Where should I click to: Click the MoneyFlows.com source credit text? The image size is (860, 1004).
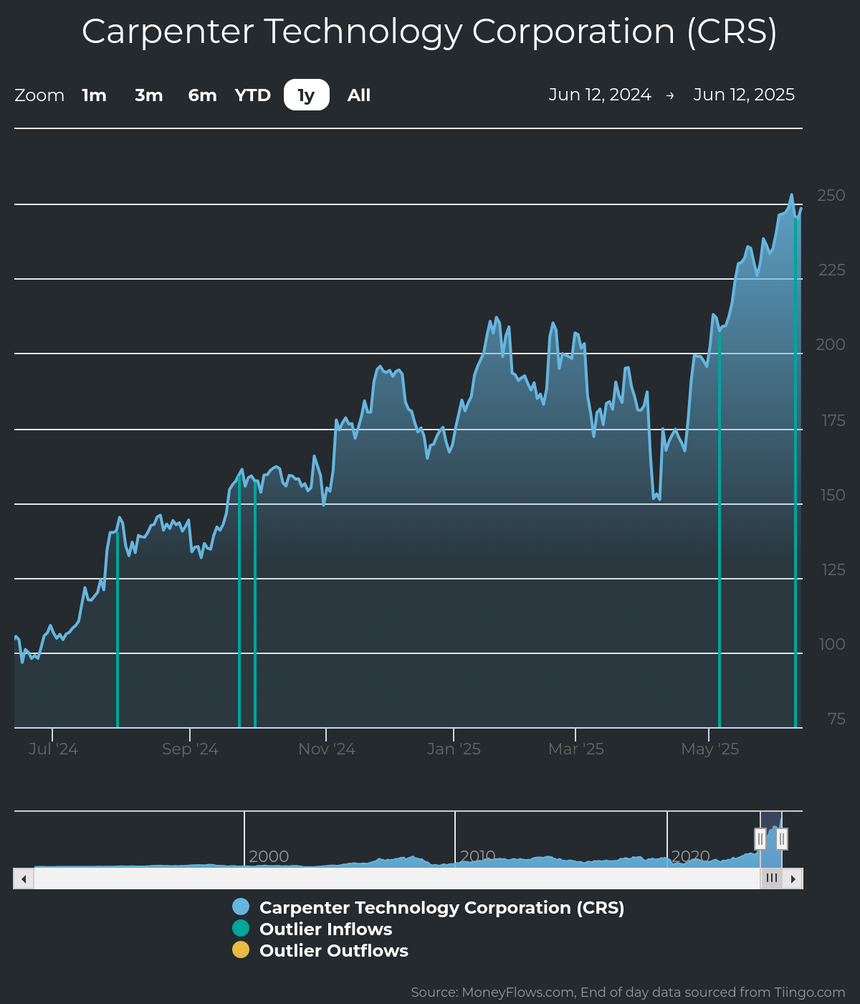(x=628, y=993)
